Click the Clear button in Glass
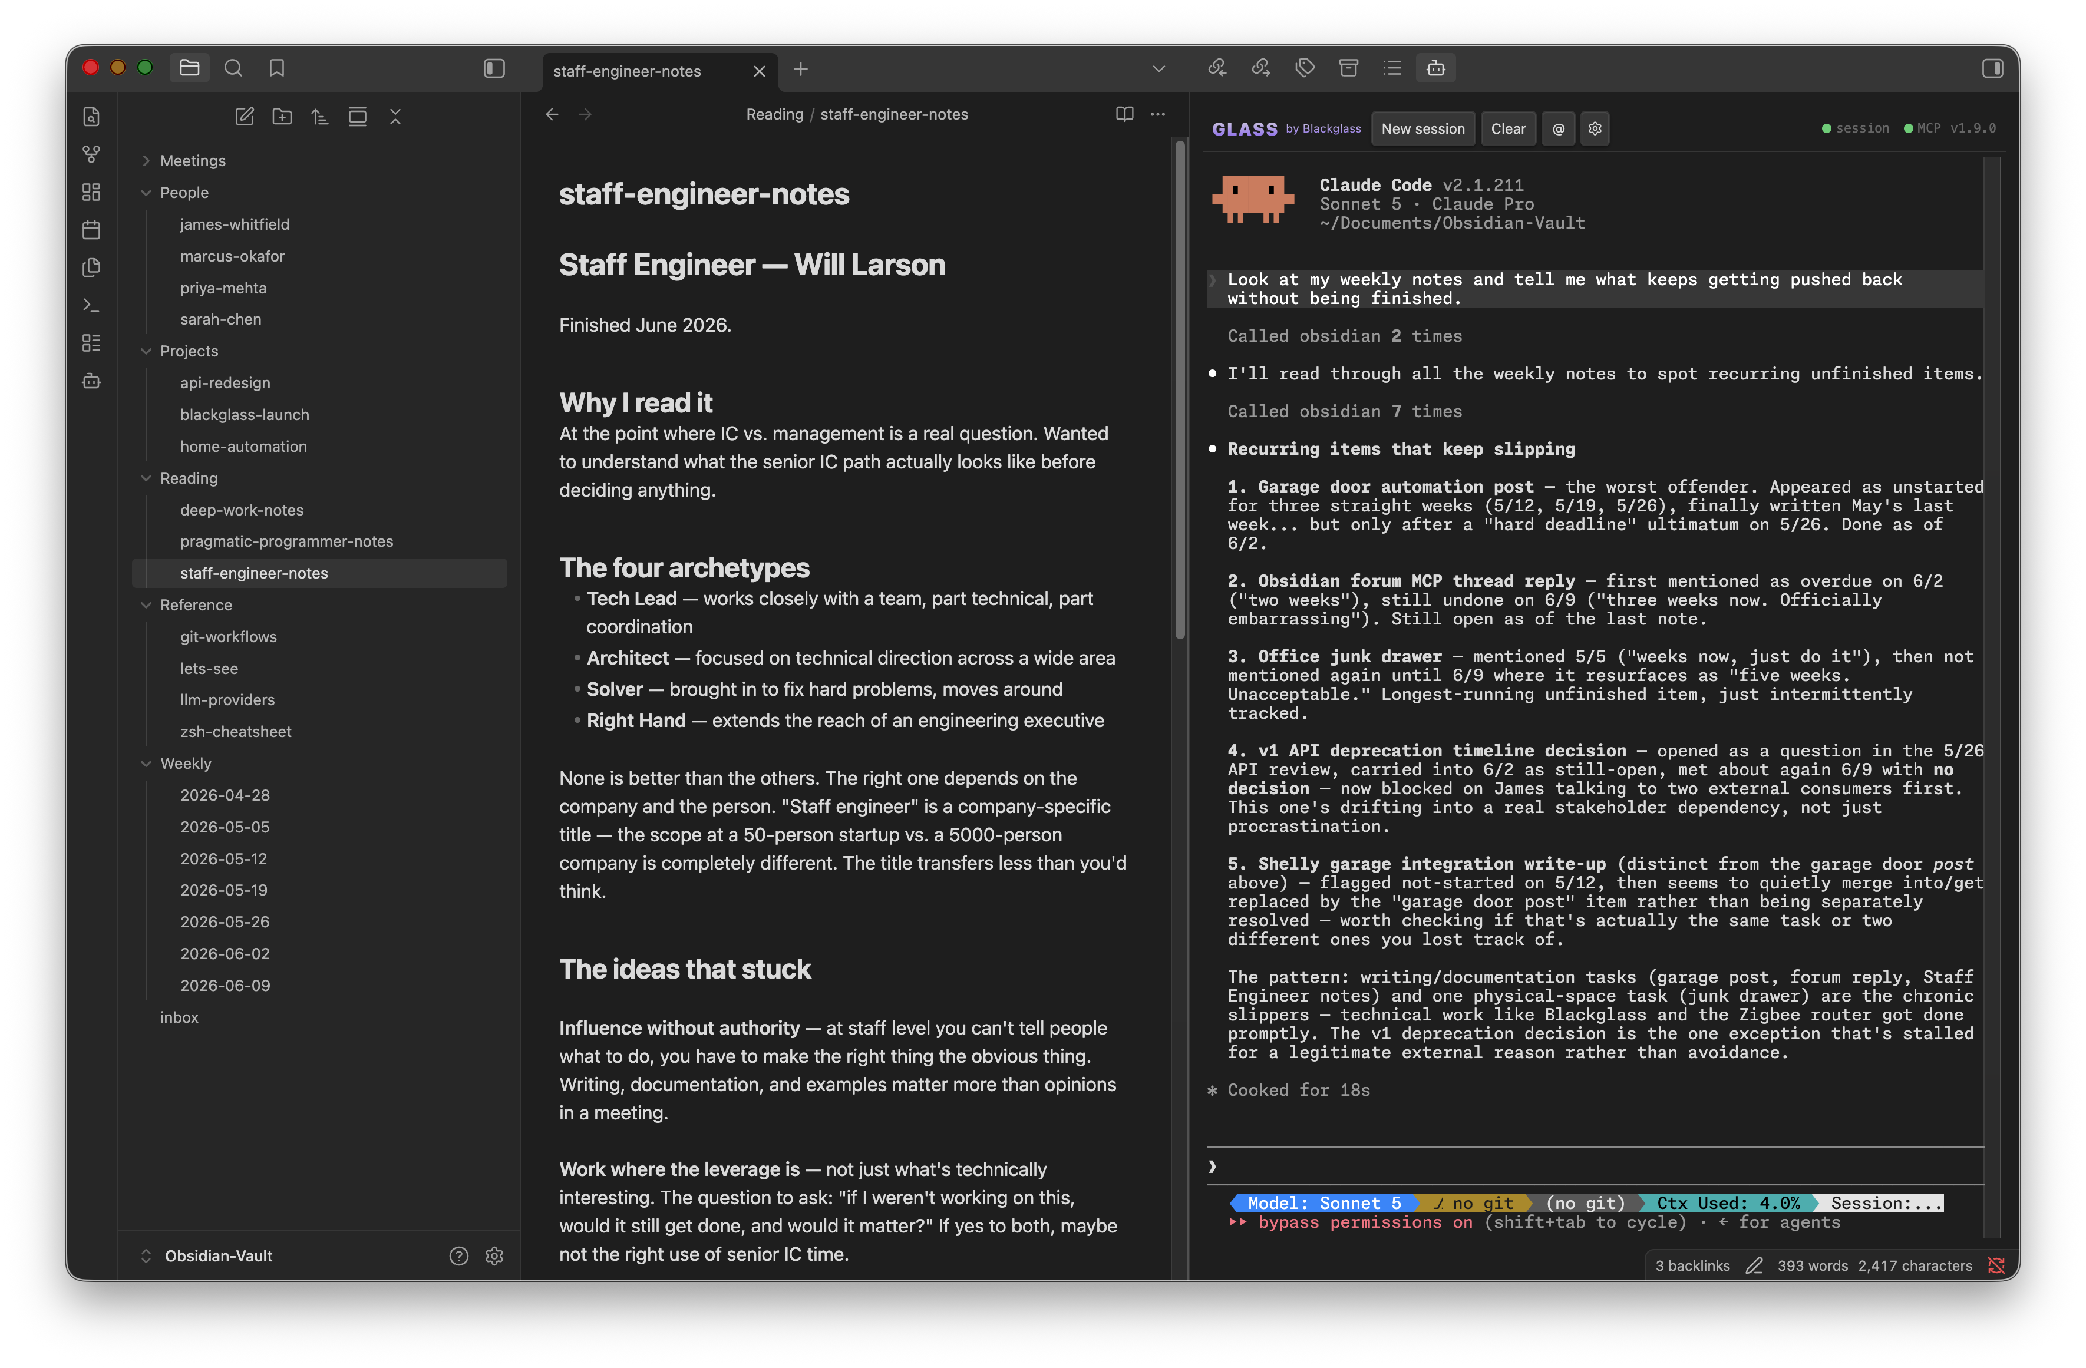The height and width of the screenshot is (1368, 2086). (x=1509, y=129)
